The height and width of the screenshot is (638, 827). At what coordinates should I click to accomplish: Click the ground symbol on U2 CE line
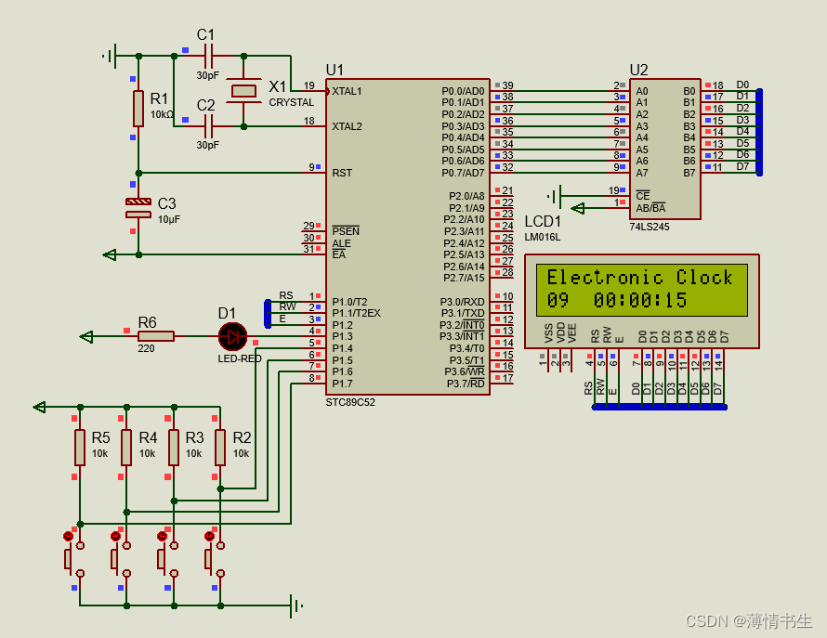(x=555, y=197)
